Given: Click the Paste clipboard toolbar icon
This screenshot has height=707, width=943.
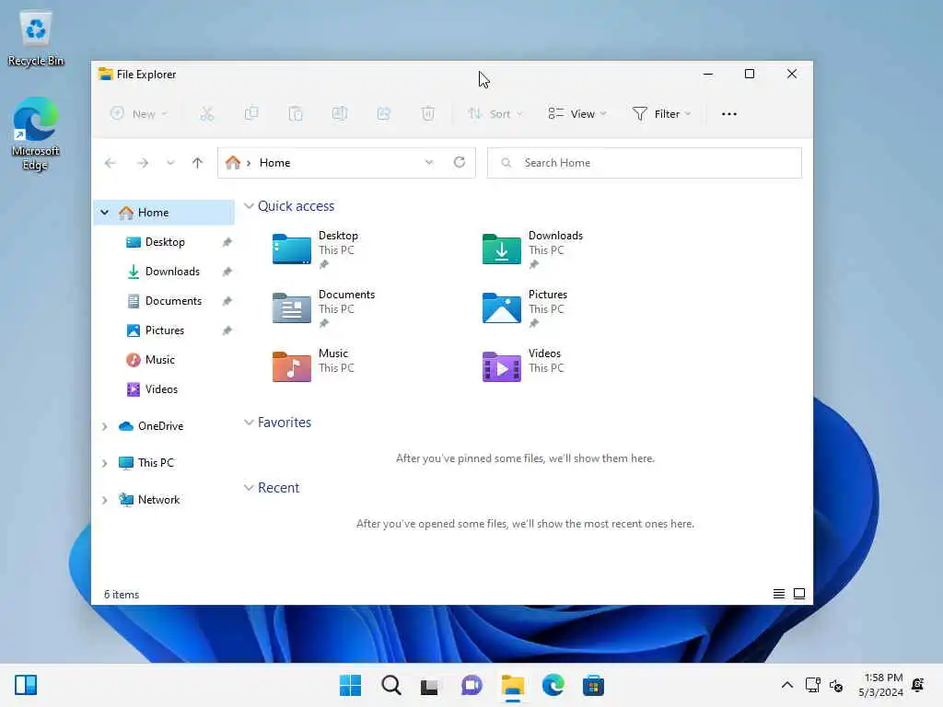Looking at the screenshot, I should click(296, 113).
